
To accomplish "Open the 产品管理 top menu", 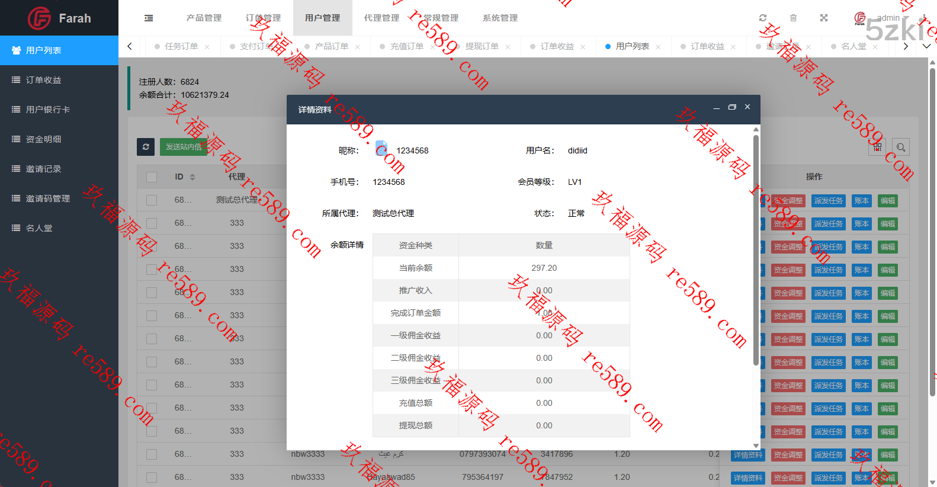I will (204, 18).
